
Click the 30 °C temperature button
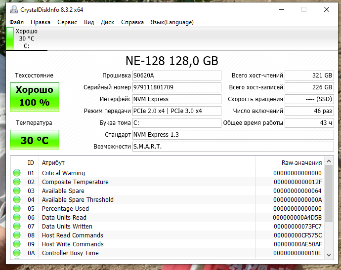pyautogui.click(x=34, y=141)
